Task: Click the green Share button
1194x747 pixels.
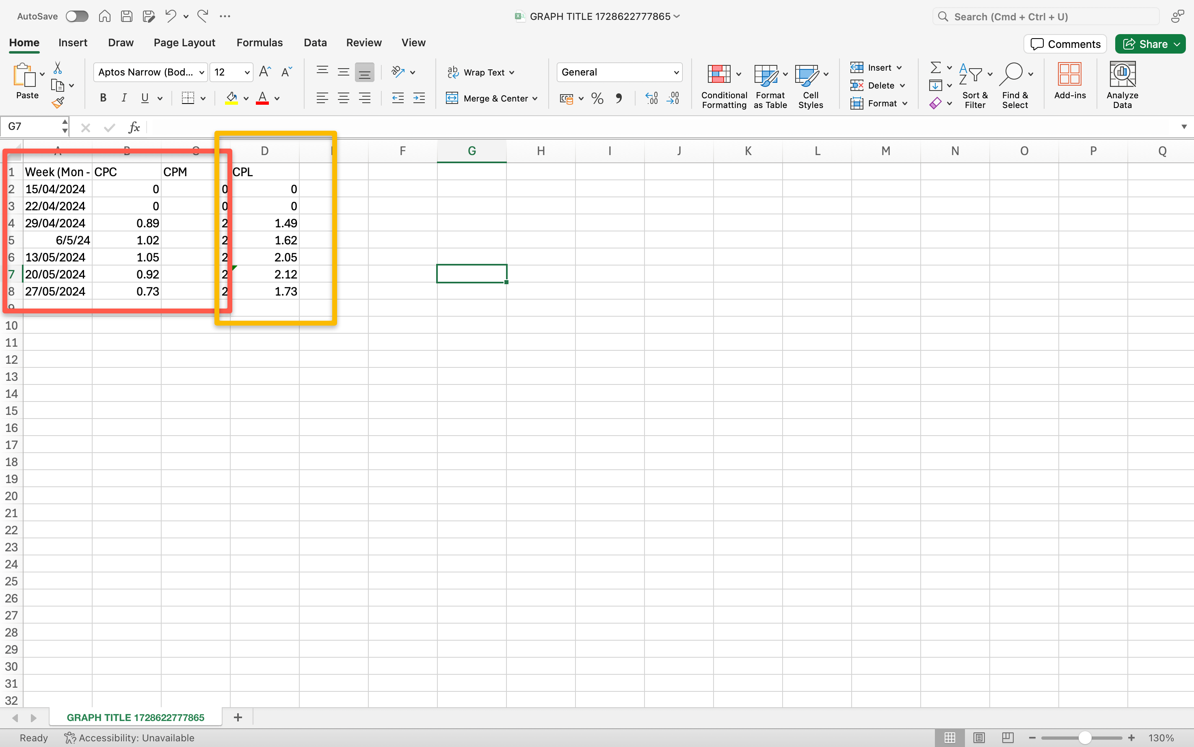Action: [x=1150, y=44]
